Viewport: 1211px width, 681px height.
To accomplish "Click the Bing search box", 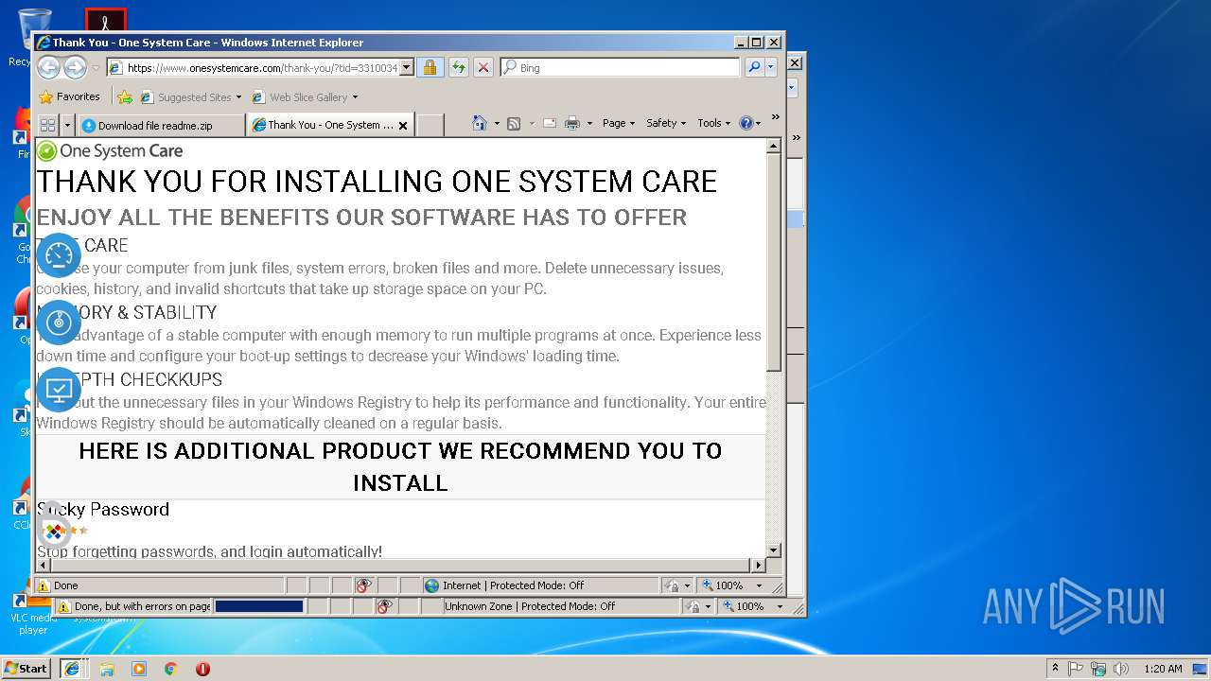I will (x=621, y=67).
